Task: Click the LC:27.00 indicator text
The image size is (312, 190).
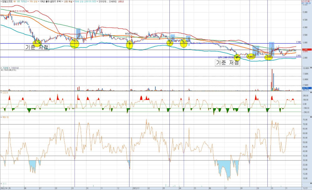Action: [305, 1]
